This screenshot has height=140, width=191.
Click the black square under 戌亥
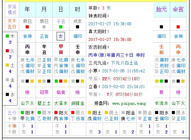point(77,27)
